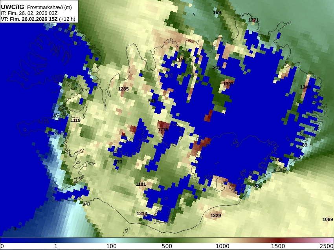The width and height of the screenshot is (334, 250).
Task: Click the 100 label on the color scale
Action: pos(112,246)
